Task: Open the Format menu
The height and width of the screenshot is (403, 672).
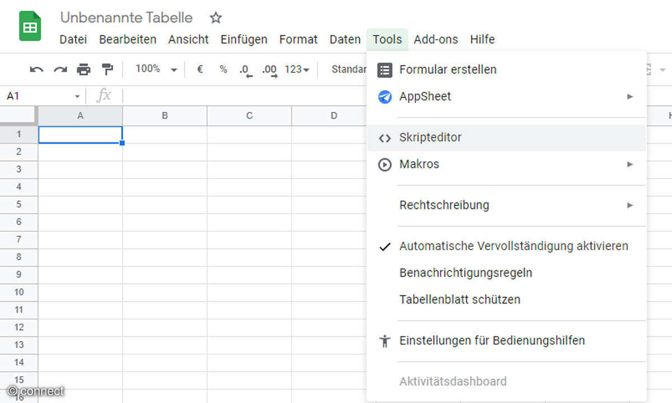Action: click(x=298, y=39)
